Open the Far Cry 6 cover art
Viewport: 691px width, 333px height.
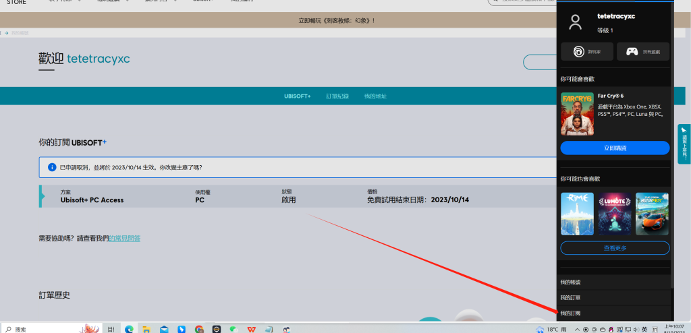click(577, 114)
